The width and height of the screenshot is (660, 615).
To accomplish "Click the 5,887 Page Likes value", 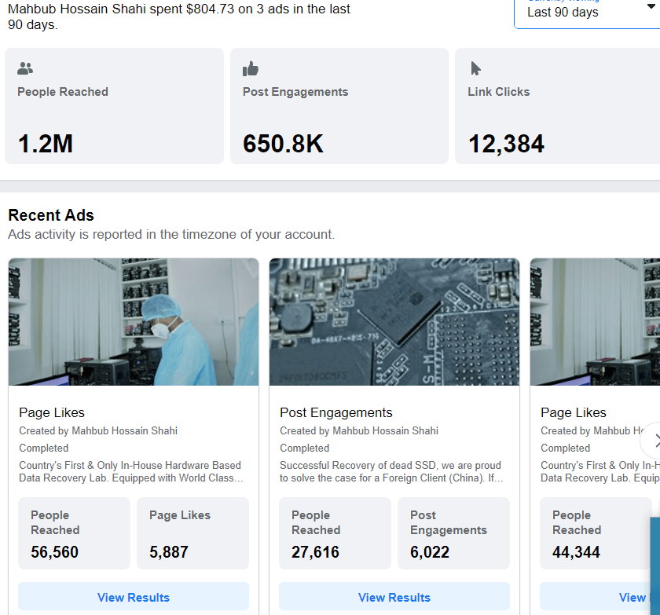I will point(169,552).
